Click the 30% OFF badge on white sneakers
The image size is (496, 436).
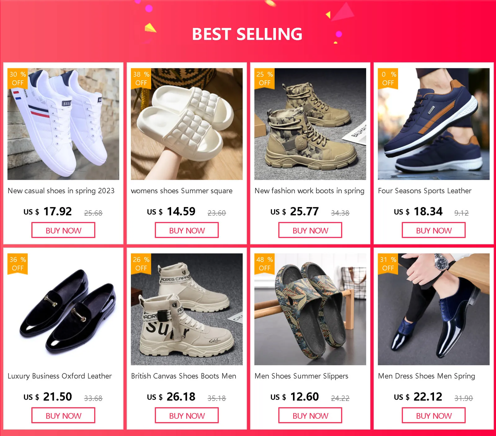tap(18, 78)
